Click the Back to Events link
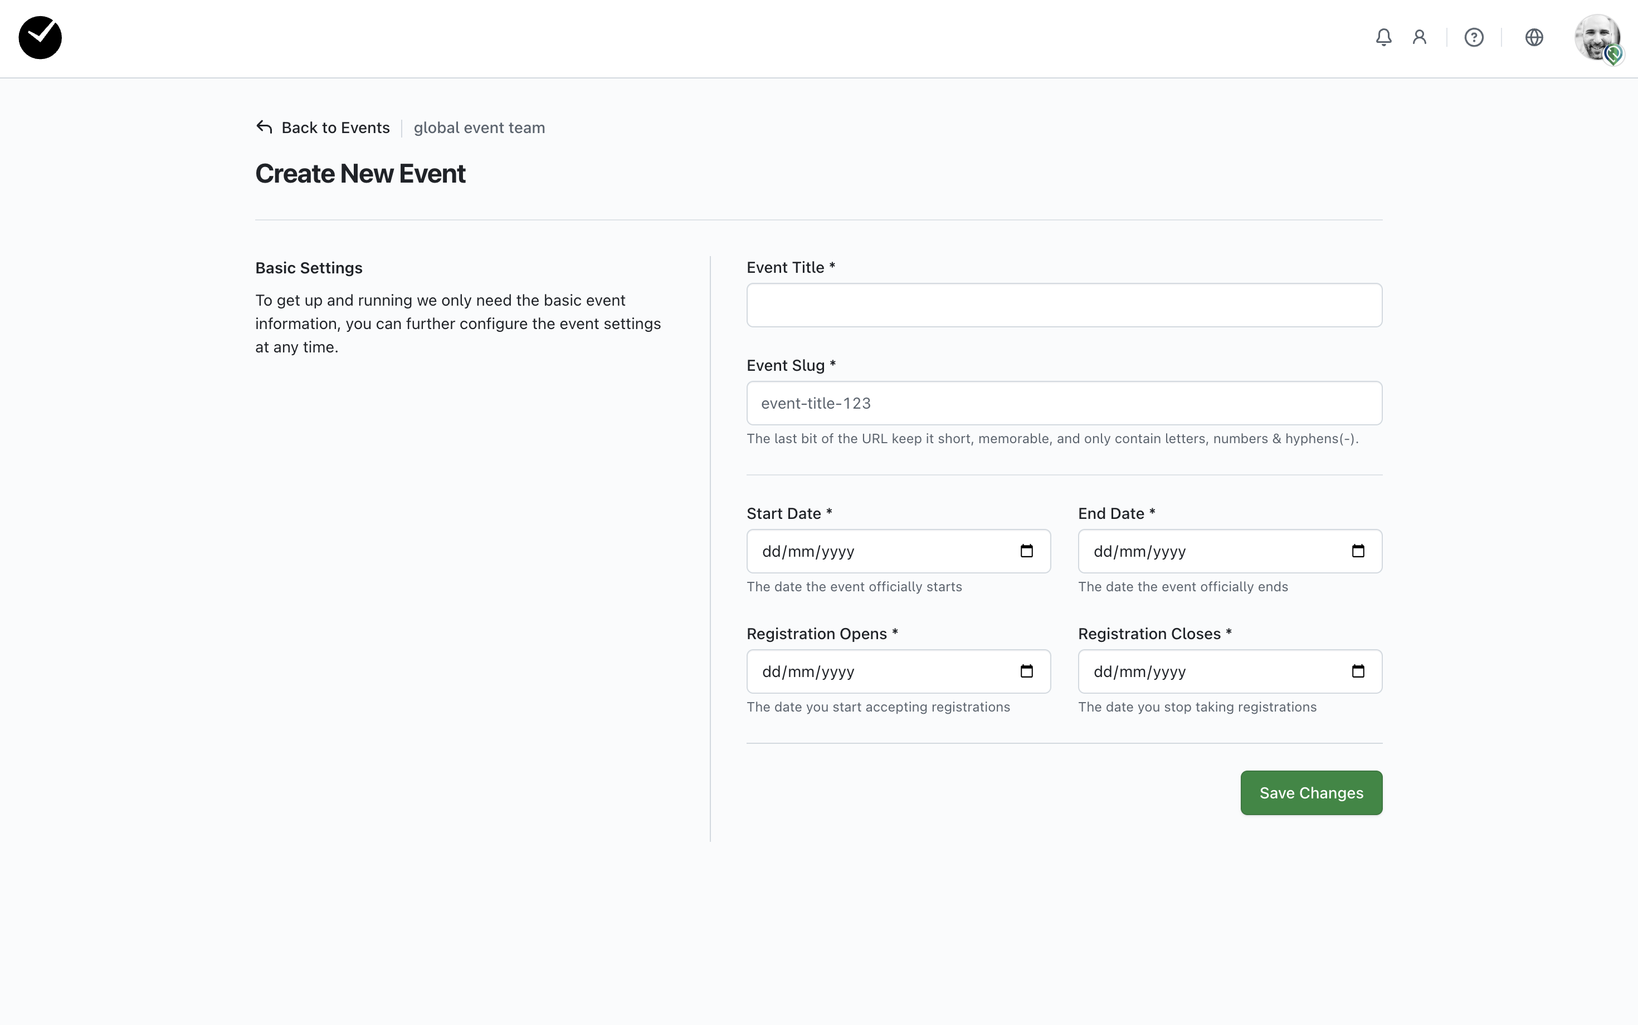Image resolution: width=1638 pixels, height=1025 pixels. click(335, 128)
